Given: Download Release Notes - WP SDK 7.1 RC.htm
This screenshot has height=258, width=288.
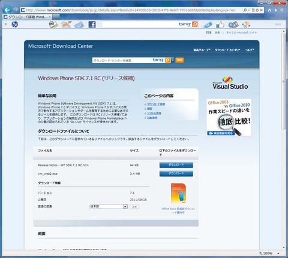Looking at the screenshot, I should pos(176,165).
